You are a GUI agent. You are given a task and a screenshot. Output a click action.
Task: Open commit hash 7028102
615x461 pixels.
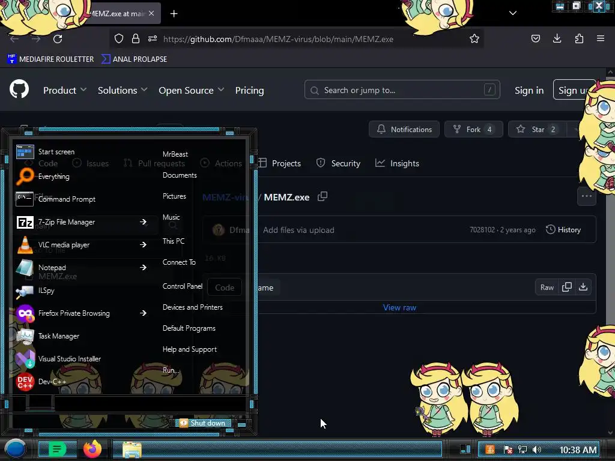click(x=482, y=230)
